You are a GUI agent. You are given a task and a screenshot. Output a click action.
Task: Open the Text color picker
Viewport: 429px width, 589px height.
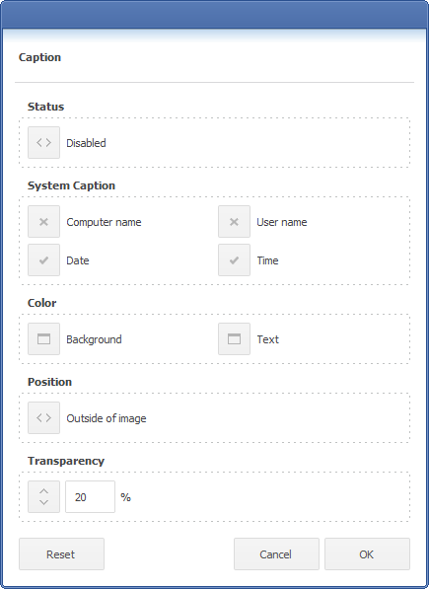click(x=234, y=338)
